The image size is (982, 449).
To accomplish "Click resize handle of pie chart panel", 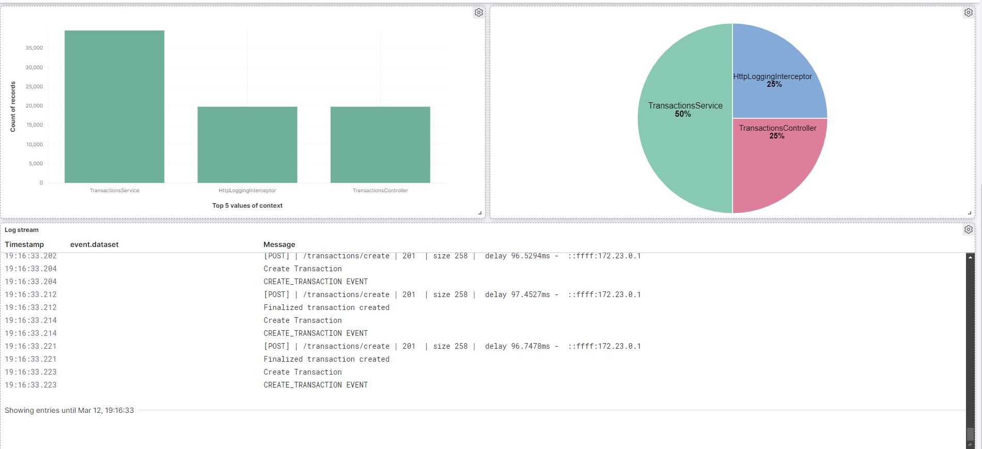I will click(970, 213).
